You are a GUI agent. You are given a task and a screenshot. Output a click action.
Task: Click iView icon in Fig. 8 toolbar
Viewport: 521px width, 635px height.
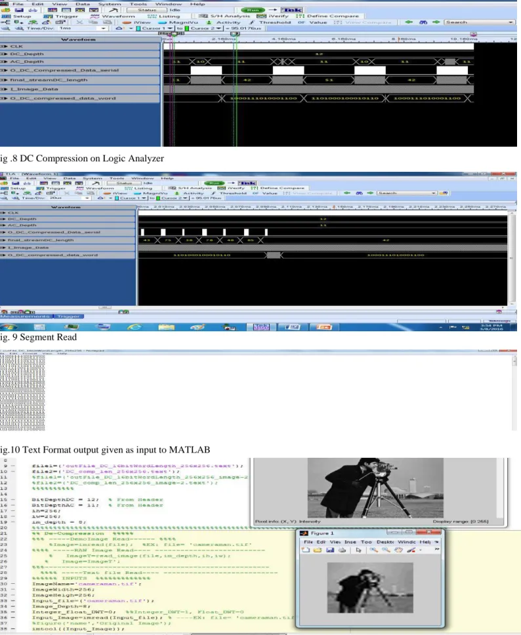pos(137,22)
